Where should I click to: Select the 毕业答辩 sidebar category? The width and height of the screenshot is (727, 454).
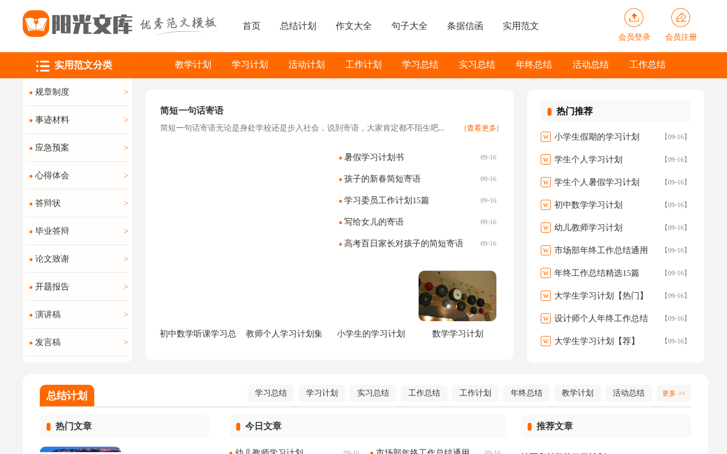click(52, 231)
